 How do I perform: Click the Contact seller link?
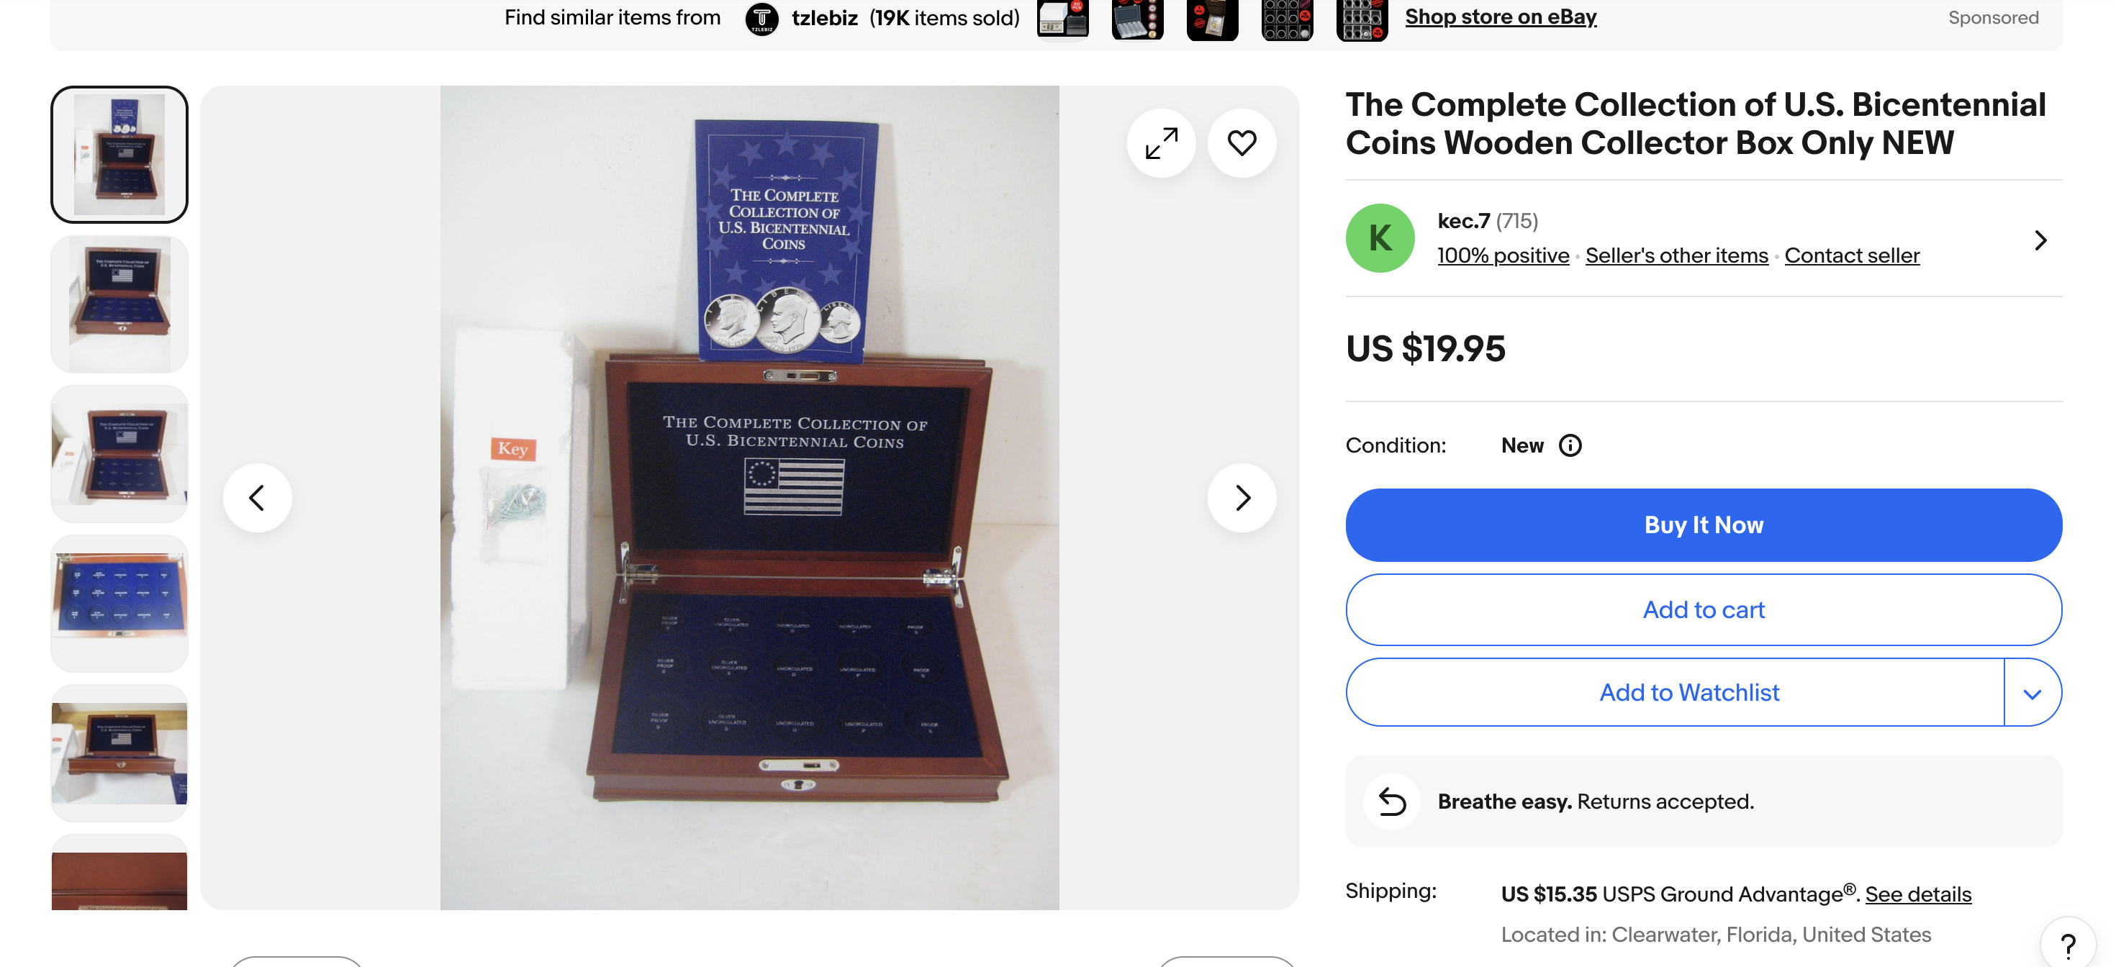(1851, 255)
